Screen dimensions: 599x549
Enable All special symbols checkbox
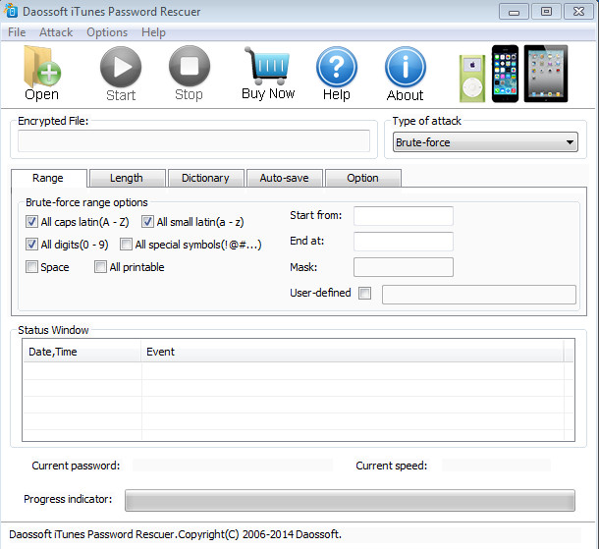coord(126,245)
